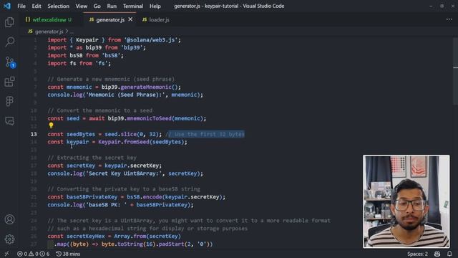Open the Help menu

tap(155, 6)
